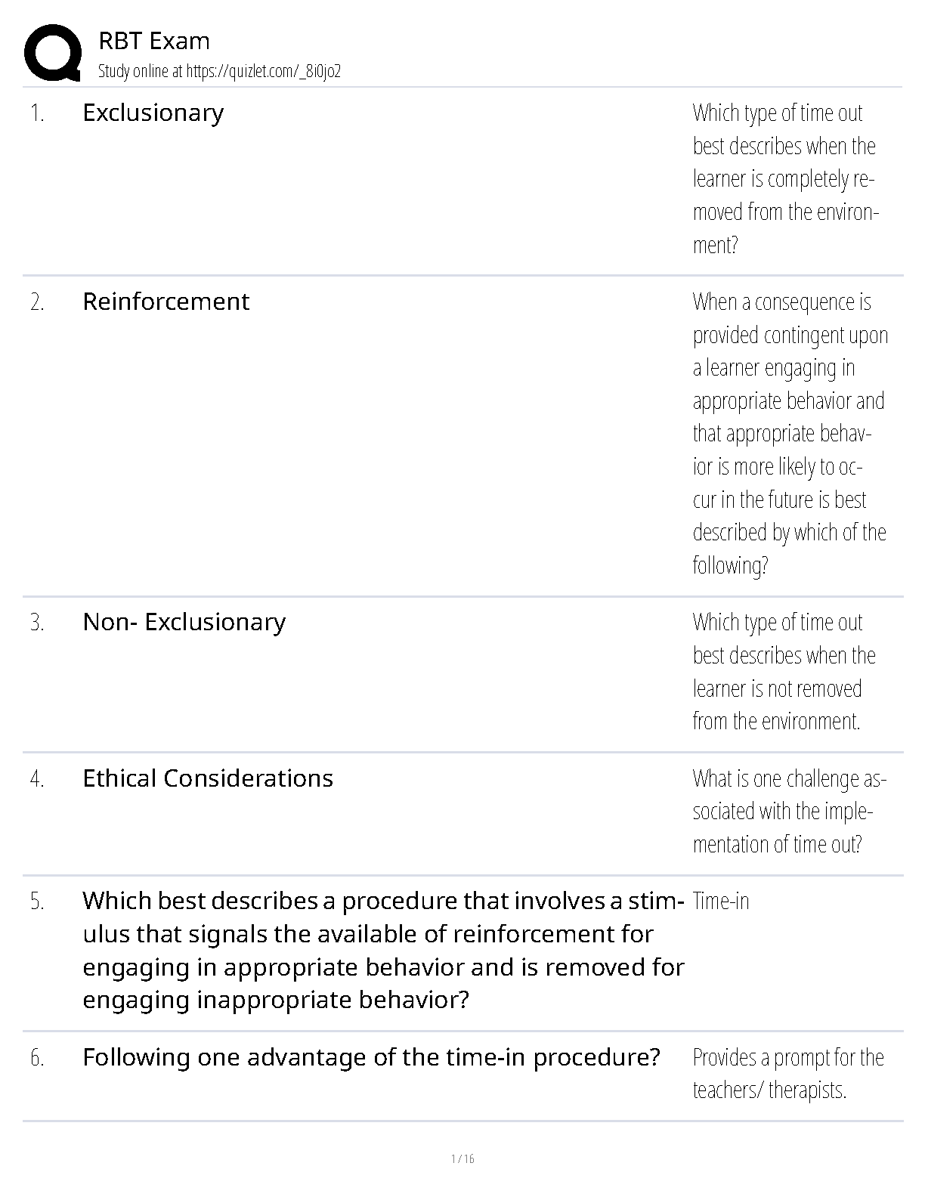Click item number 5 marker
Screen dimensions: 925x1197
[x=37, y=902]
